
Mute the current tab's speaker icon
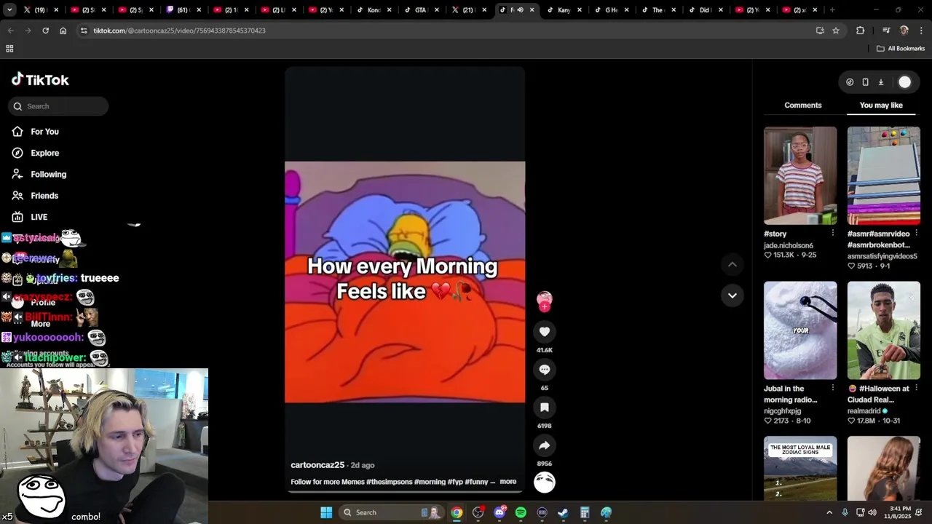[520, 10]
